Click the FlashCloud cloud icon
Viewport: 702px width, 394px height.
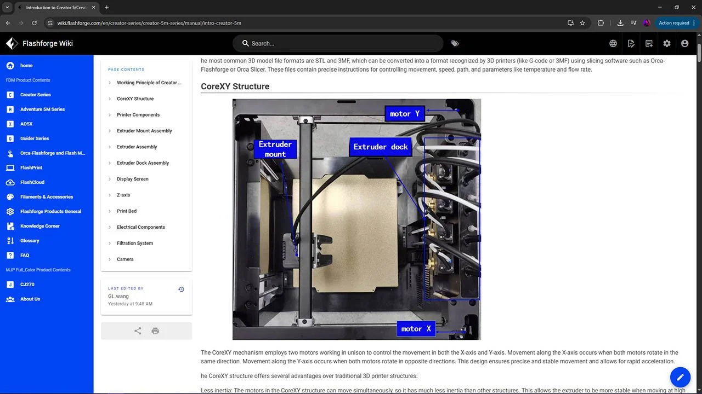tap(10, 182)
